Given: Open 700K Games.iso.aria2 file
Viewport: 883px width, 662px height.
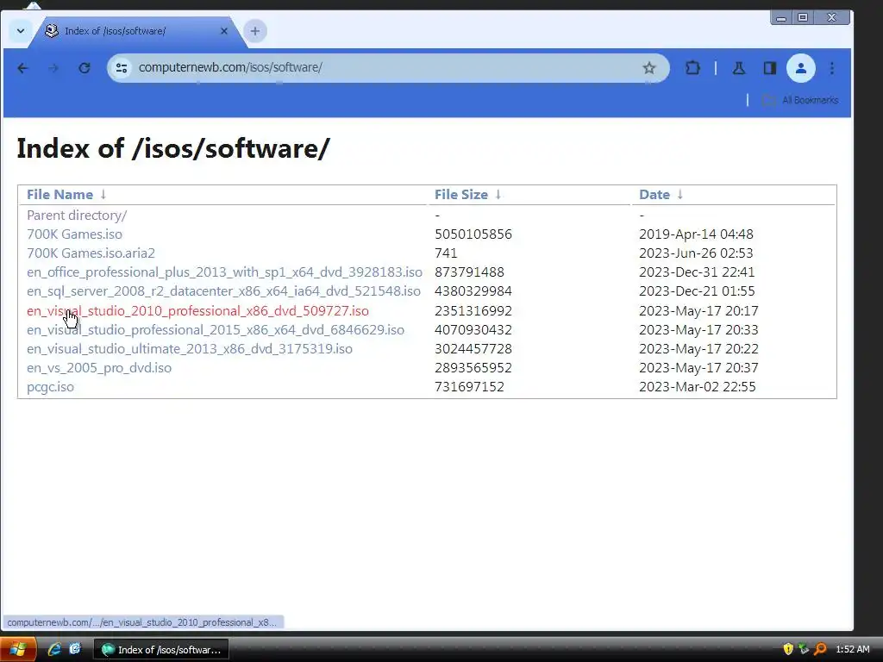Looking at the screenshot, I should pos(91,253).
